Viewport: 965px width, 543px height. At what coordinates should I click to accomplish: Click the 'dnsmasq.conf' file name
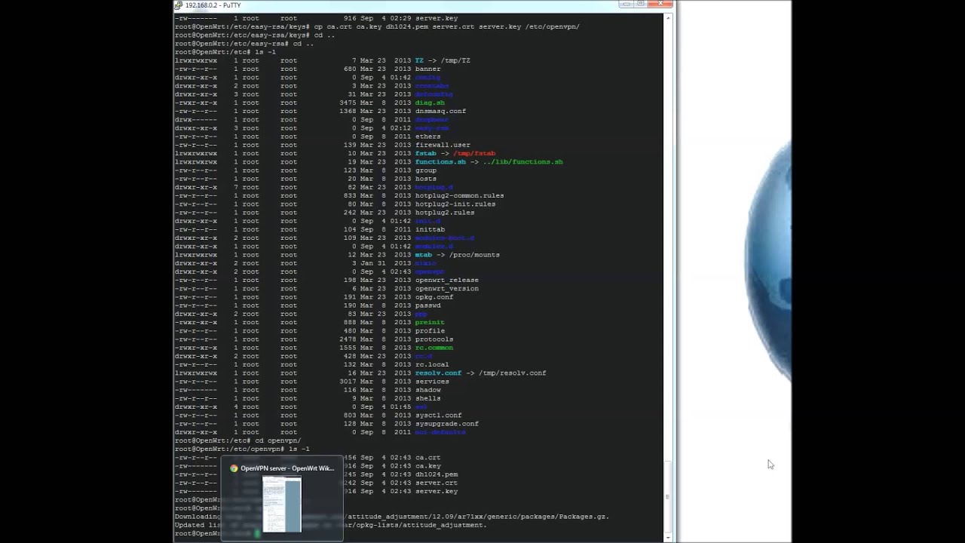tap(440, 111)
